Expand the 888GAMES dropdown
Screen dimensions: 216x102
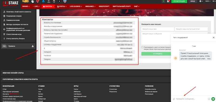point(90,6)
